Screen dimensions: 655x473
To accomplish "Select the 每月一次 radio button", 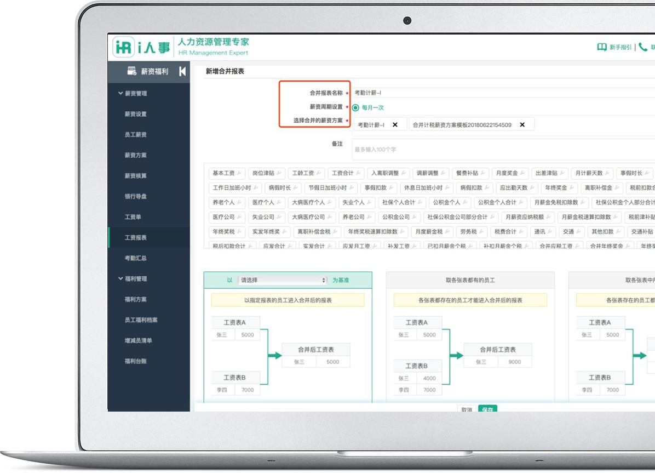I will click(x=355, y=108).
